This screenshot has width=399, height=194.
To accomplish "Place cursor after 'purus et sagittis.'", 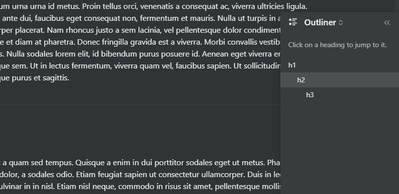I will [69, 78].
